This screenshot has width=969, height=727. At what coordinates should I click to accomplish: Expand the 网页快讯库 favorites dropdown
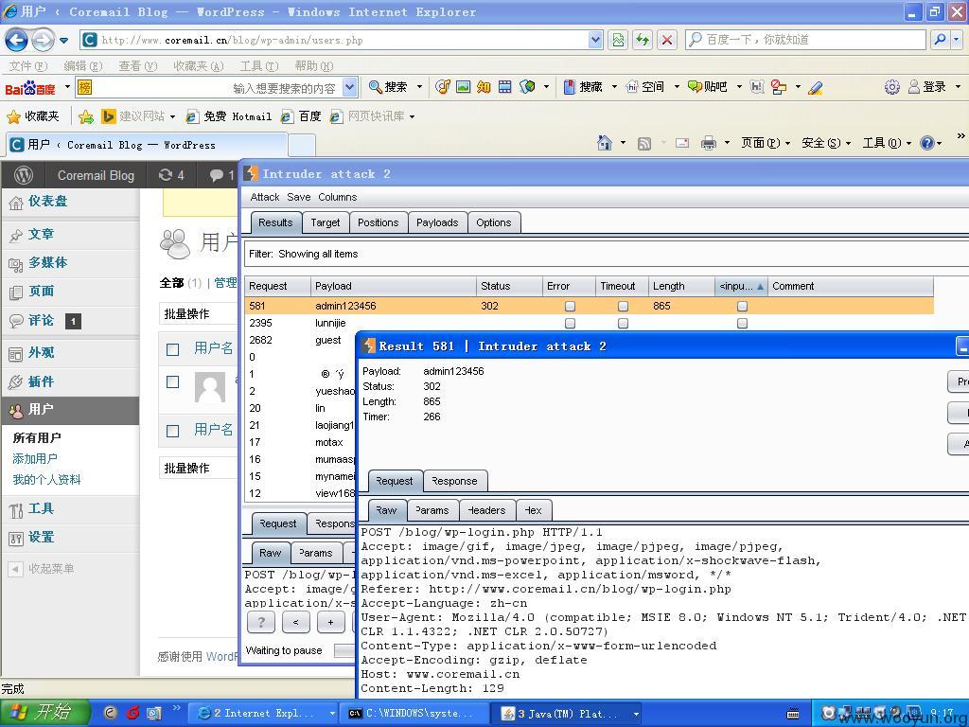[413, 116]
